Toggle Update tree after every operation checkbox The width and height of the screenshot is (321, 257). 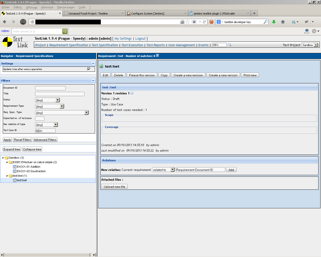tap(89, 69)
